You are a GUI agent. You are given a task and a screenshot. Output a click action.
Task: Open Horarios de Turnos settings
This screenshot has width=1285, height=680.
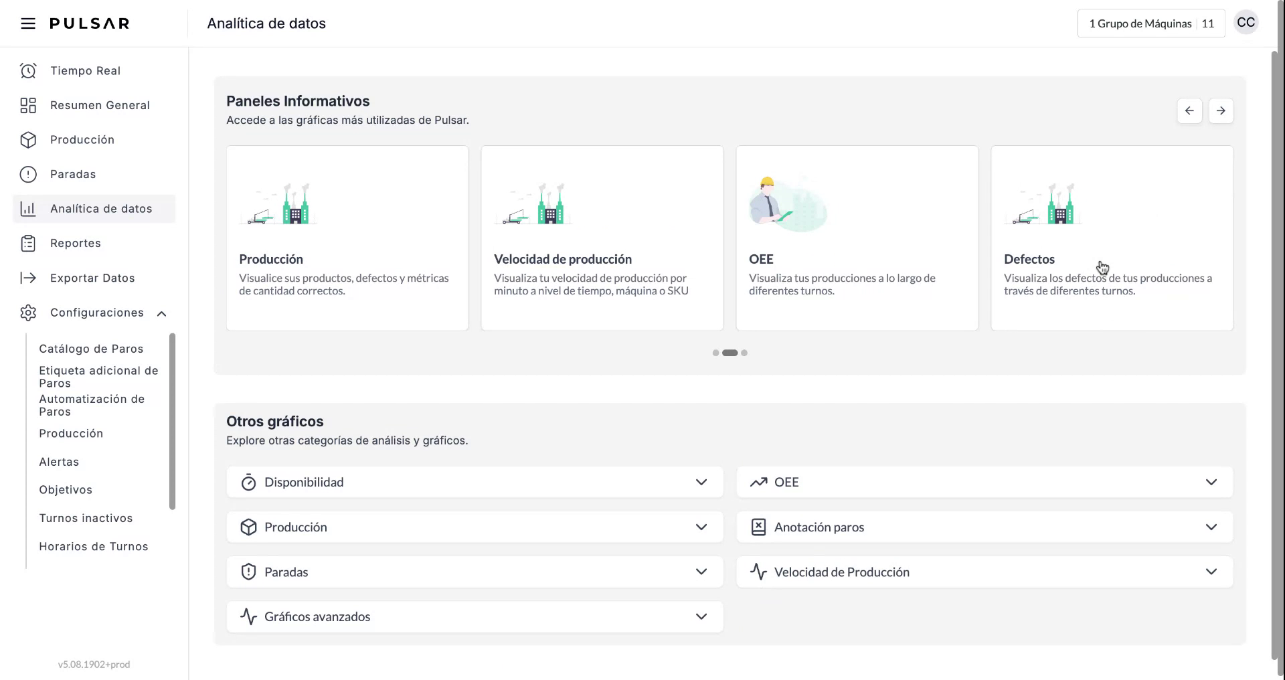pyautogui.click(x=94, y=547)
